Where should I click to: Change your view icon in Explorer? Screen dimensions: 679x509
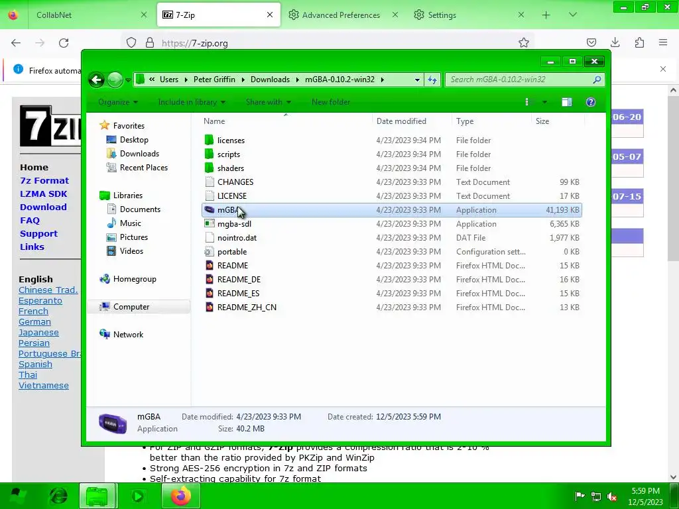coord(530,102)
